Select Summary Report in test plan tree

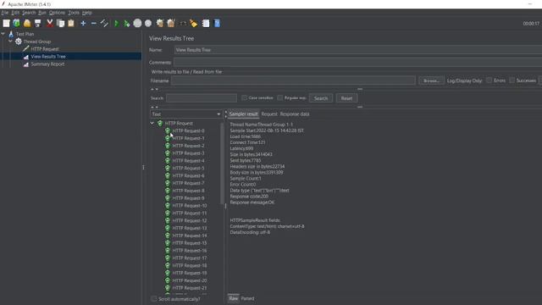tap(47, 64)
